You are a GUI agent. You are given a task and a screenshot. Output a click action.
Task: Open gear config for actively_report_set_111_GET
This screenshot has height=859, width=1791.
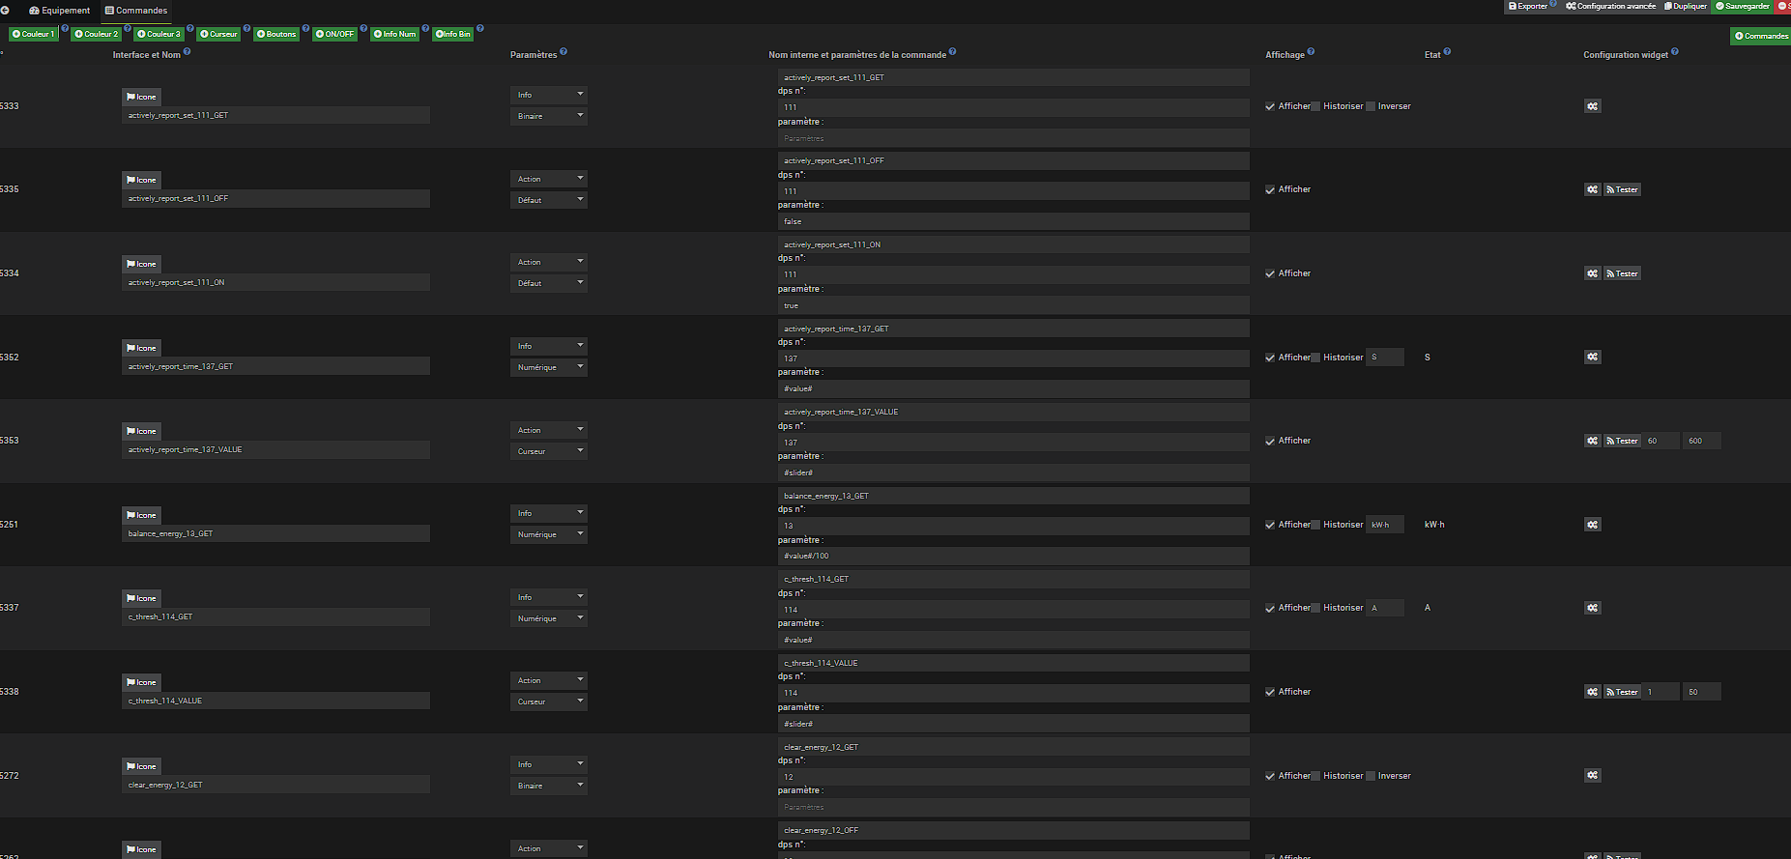(1592, 106)
